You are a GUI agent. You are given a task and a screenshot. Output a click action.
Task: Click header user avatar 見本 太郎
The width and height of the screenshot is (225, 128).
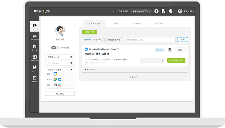tap(180, 11)
